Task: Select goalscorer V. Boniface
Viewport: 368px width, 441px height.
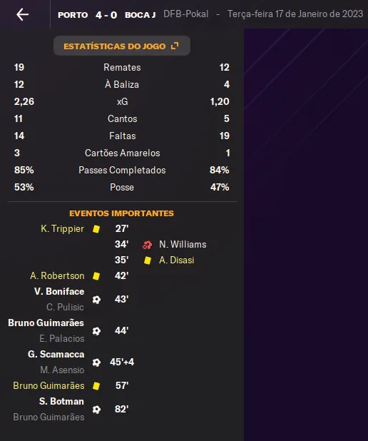Action: coord(59,291)
